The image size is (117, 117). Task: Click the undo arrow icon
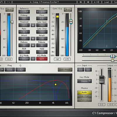2,2
